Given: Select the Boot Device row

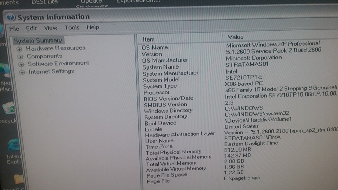Looking at the screenshot, I should click(160, 123).
